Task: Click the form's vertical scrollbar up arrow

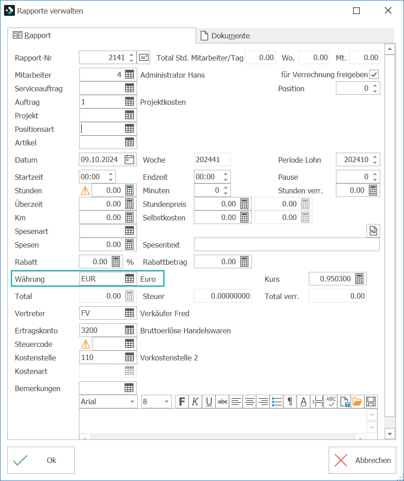Action: pyautogui.click(x=390, y=49)
